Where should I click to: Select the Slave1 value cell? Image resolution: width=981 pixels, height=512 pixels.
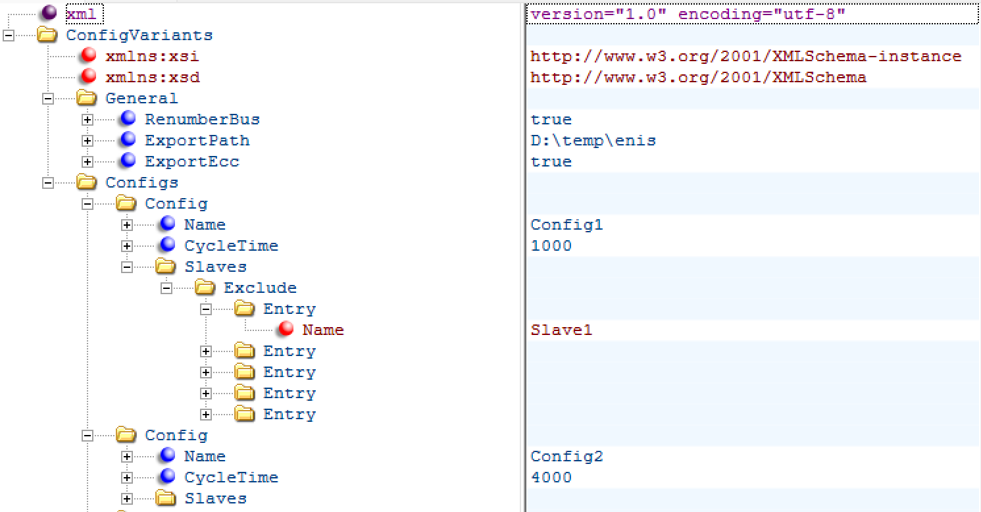561,329
